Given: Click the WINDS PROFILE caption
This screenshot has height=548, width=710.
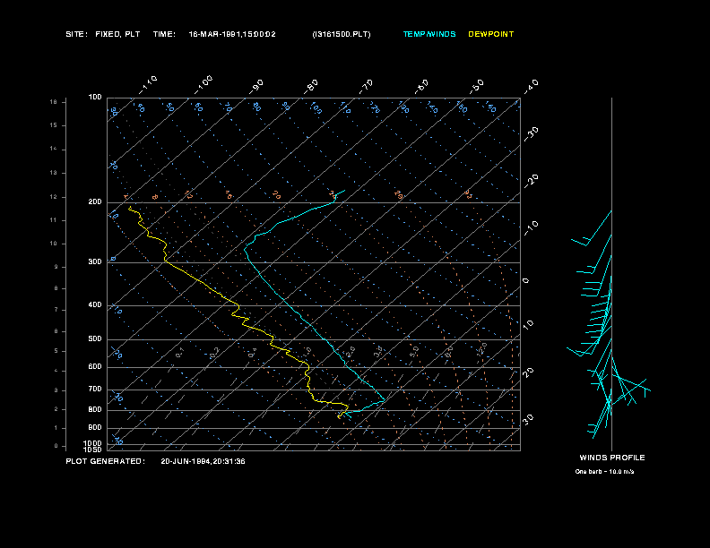Looking at the screenshot, I should coord(612,458).
